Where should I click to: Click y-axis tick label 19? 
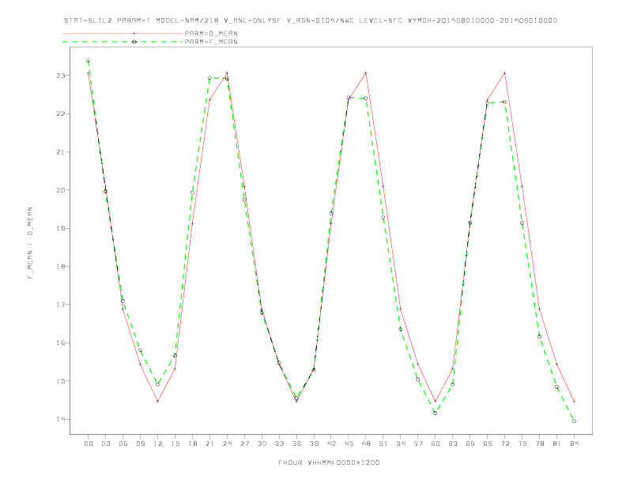pos(60,228)
